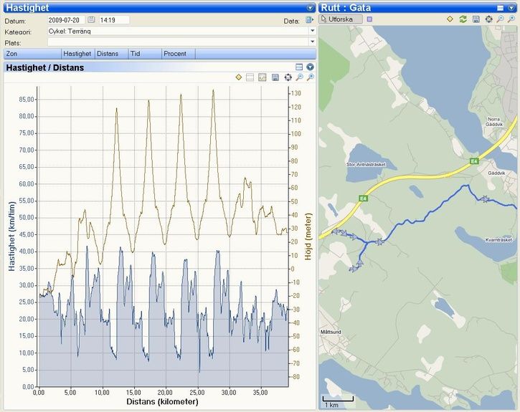520x412 pixels.
Task: Toggle grid lines icon in chart toolbar
Action: pos(250,77)
